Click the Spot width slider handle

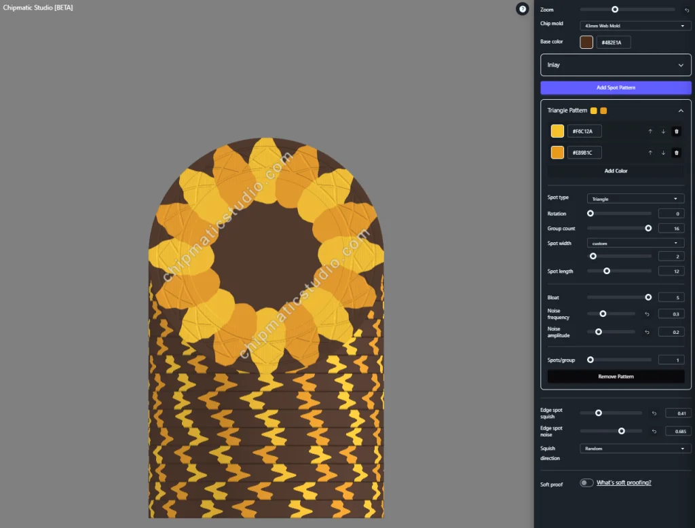click(593, 257)
